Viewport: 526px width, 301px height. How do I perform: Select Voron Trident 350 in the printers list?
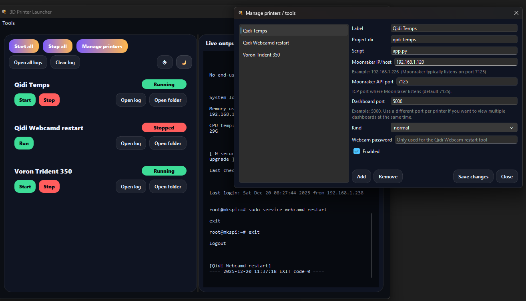294,55
